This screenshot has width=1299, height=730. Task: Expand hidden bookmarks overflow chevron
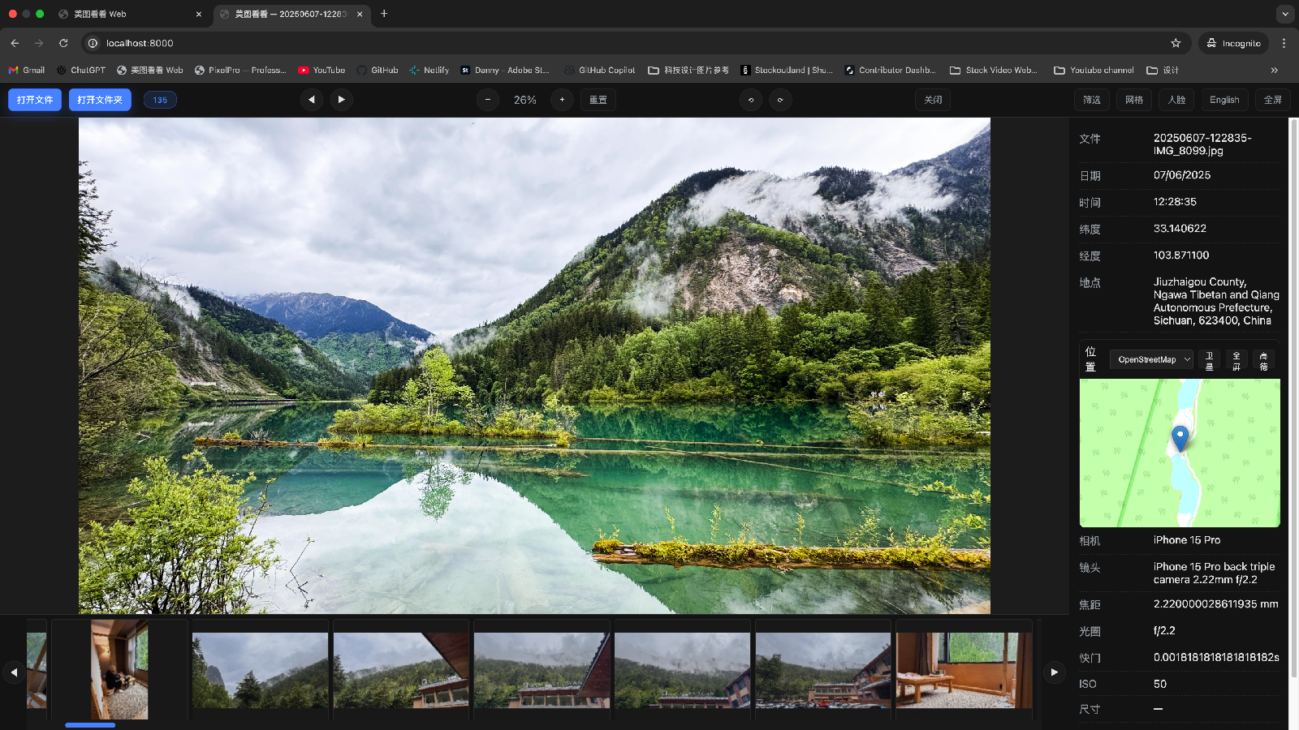click(x=1275, y=71)
